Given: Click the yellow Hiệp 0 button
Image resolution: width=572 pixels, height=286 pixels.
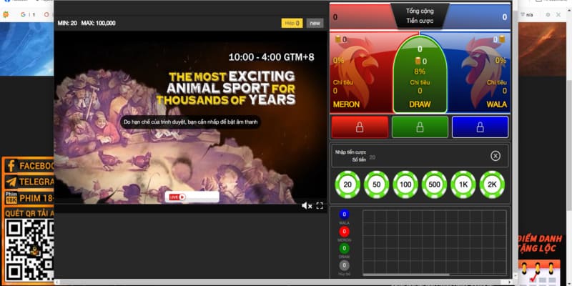Looking at the screenshot, I should click(x=292, y=23).
